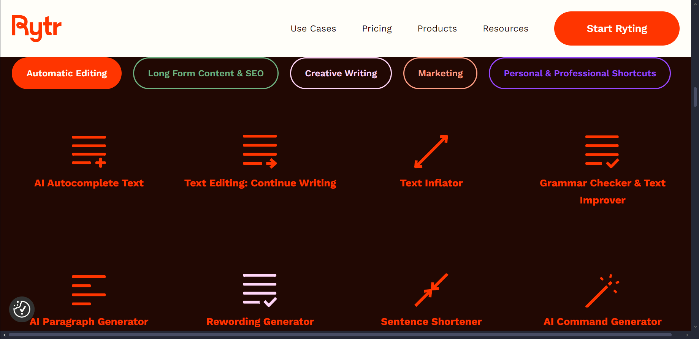Click the Sentence Shortener converging arrows icon
Screen dimensions: 699x339
click(x=431, y=290)
